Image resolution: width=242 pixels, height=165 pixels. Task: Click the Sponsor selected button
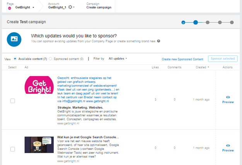223,58
